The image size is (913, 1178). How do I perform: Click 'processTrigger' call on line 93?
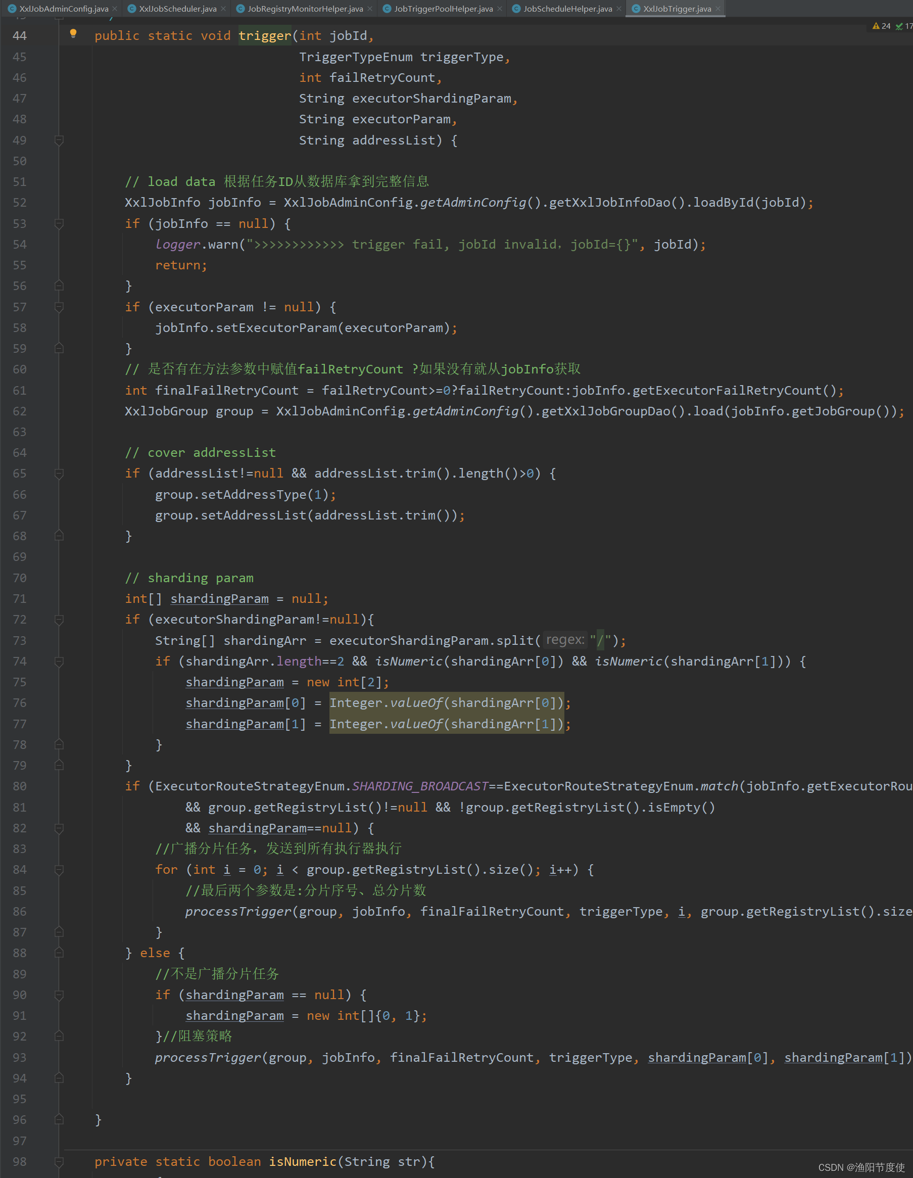coord(208,1058)
